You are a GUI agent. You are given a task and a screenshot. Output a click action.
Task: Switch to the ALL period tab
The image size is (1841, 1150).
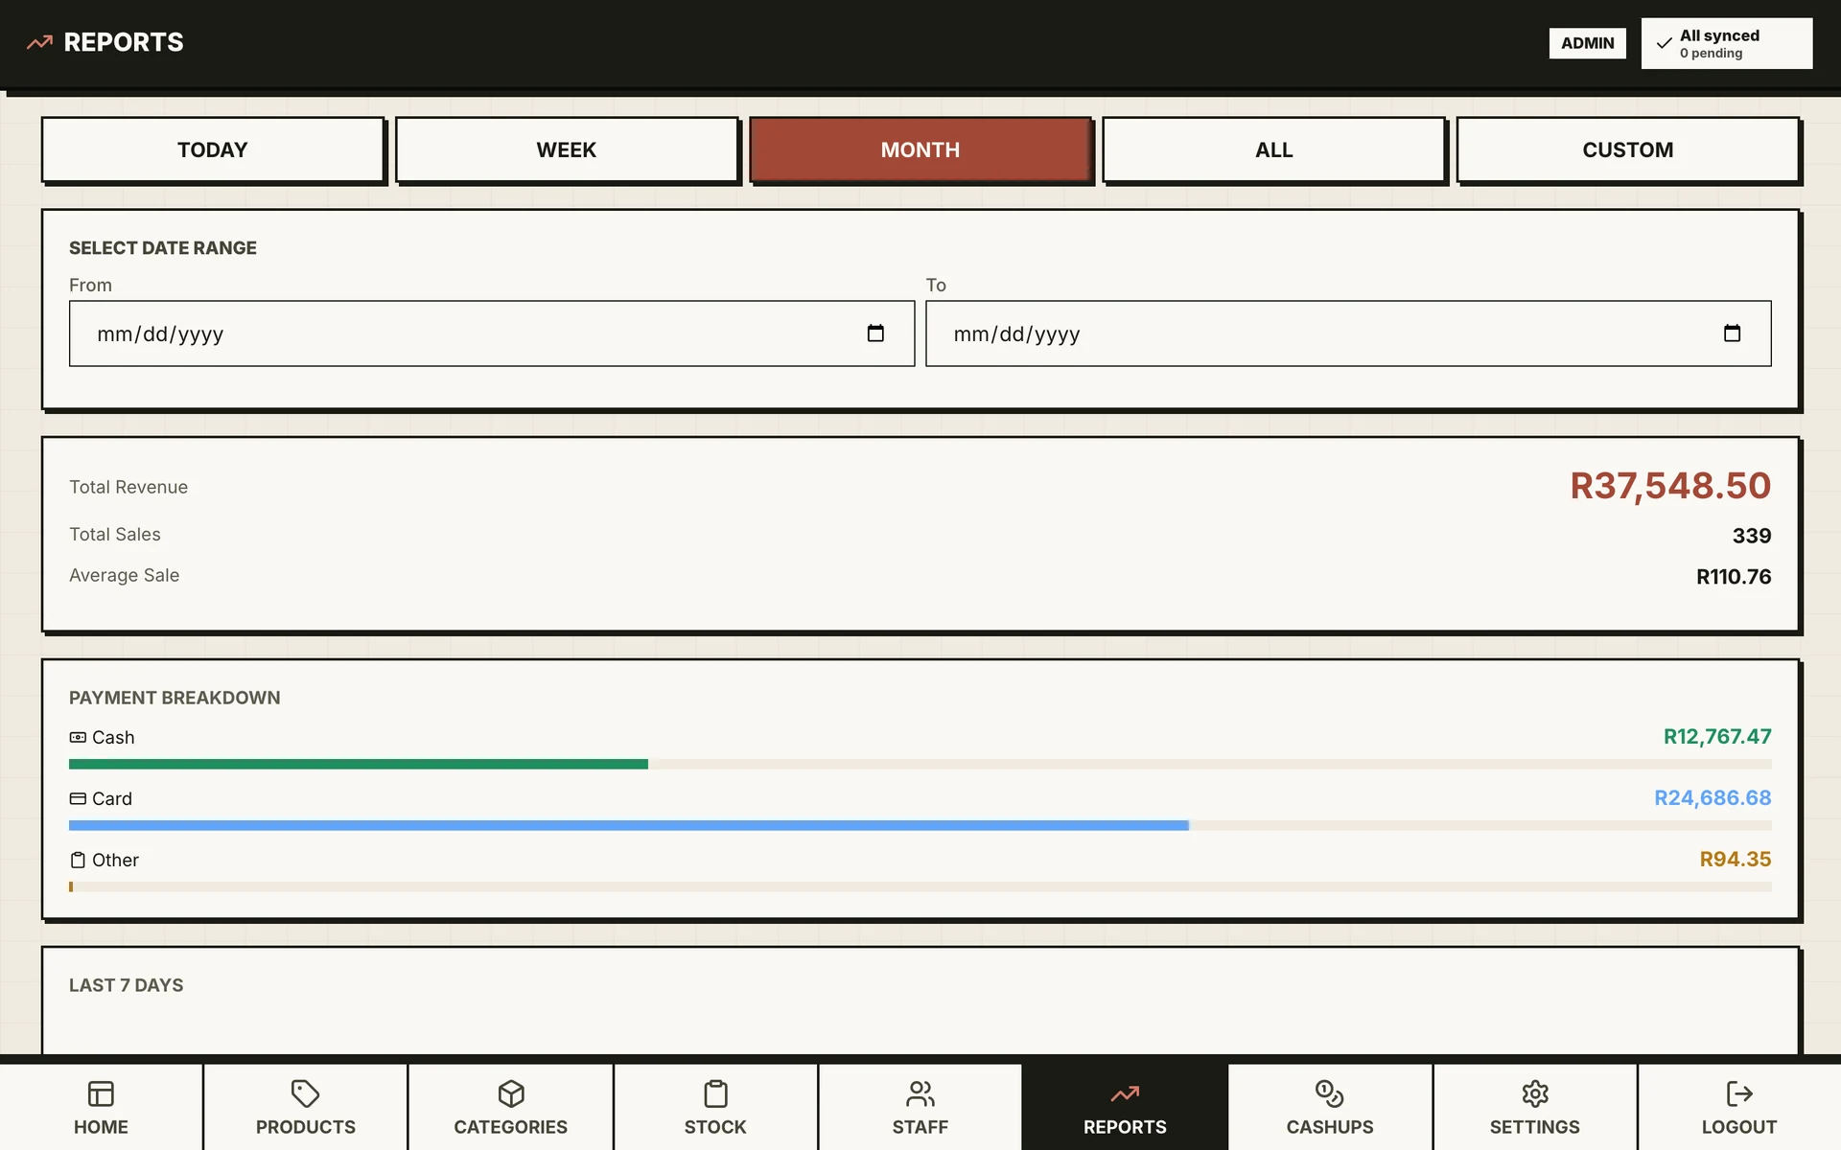1273,149
